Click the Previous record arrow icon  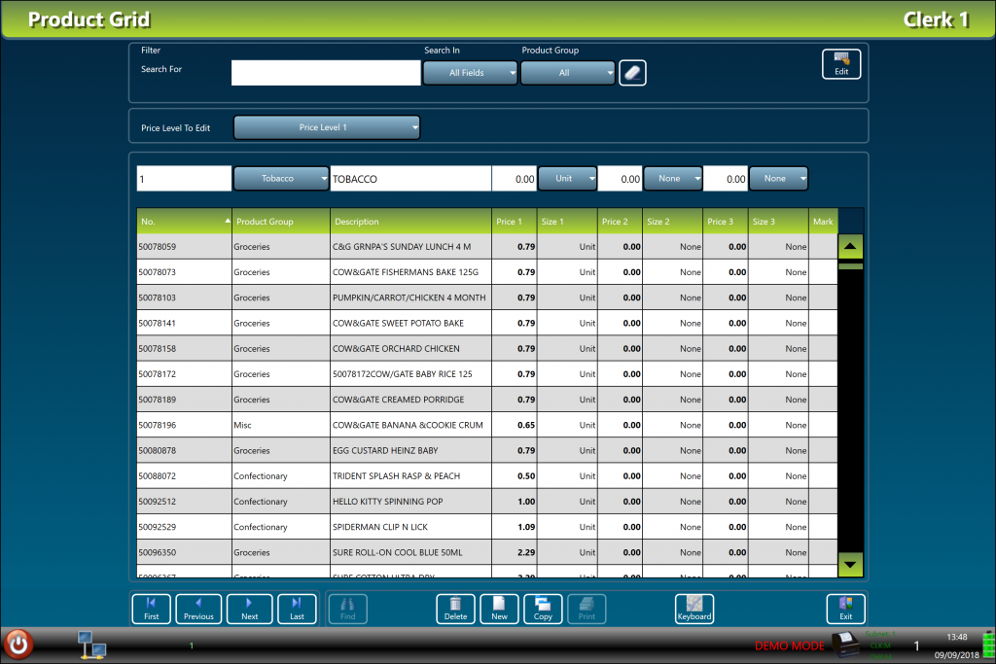[x=198, y=609]
